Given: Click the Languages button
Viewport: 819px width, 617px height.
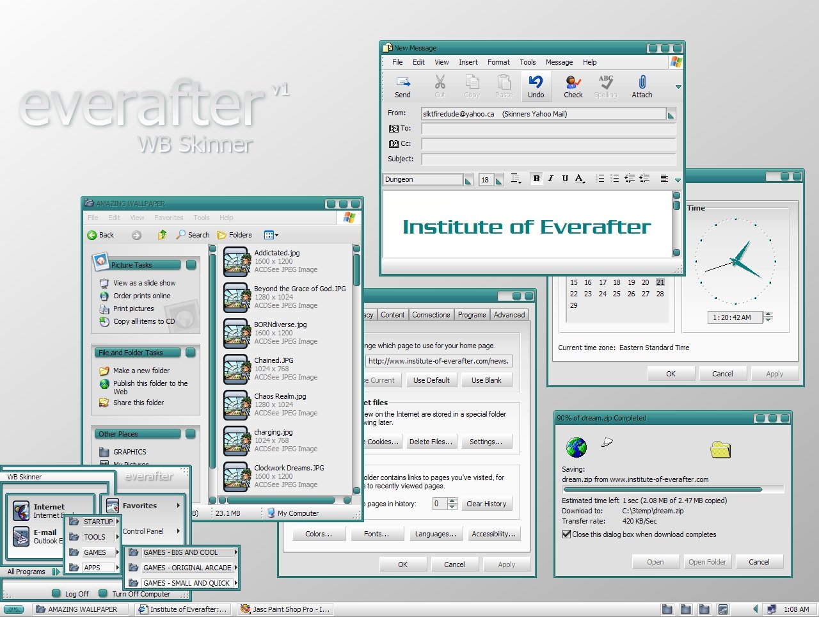Looking at the screenshot, I should (435, 534).
